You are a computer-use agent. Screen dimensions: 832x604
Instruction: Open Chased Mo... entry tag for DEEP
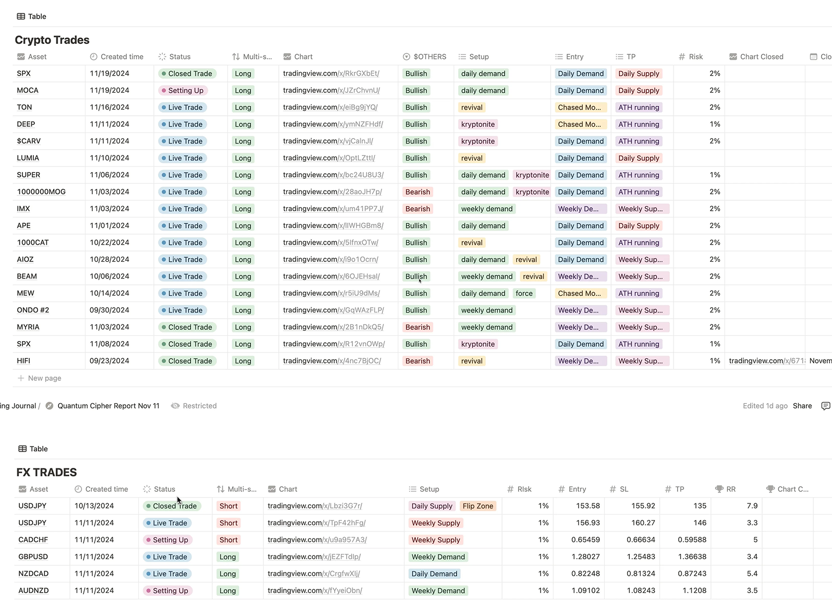[581, 124]
